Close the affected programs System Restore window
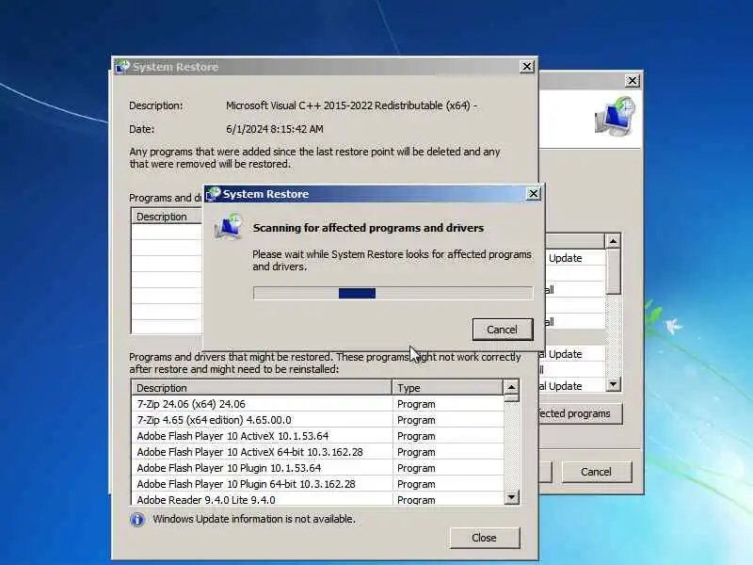Screen dimensions: 753x565 (x=527, y=66)
